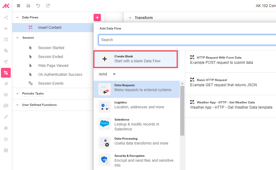Open the arrow-right sidebar icon below top
Viewport: 276px width, 170px height.
coord(6,29)
